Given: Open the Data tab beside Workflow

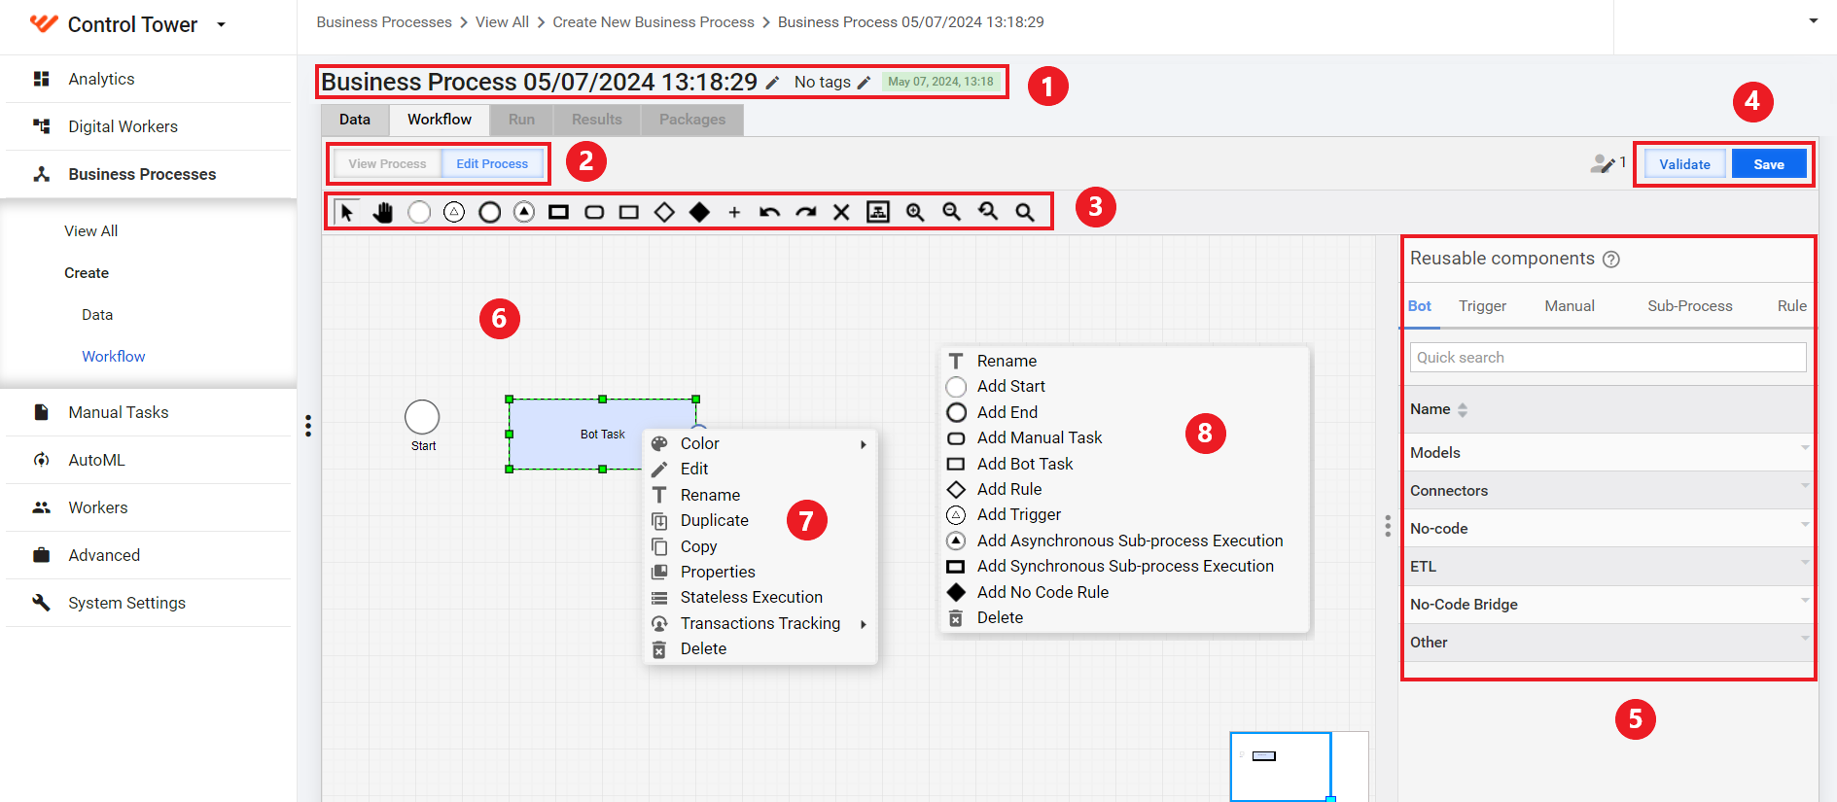Looking at the screenshot, I should tap(355, 120).
